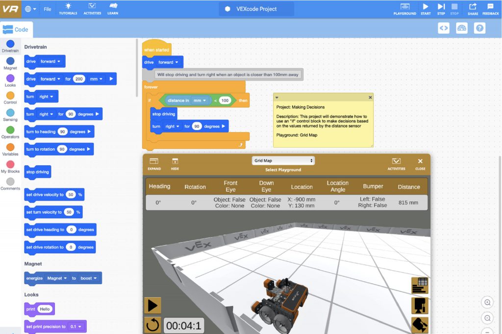Click the Hello value in print block
This screenshot has height=334, width=502.
pos(45,309)
